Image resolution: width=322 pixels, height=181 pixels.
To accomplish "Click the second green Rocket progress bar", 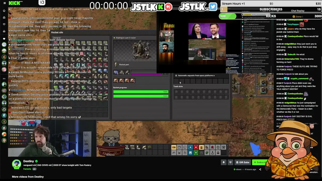I will 141,96.
